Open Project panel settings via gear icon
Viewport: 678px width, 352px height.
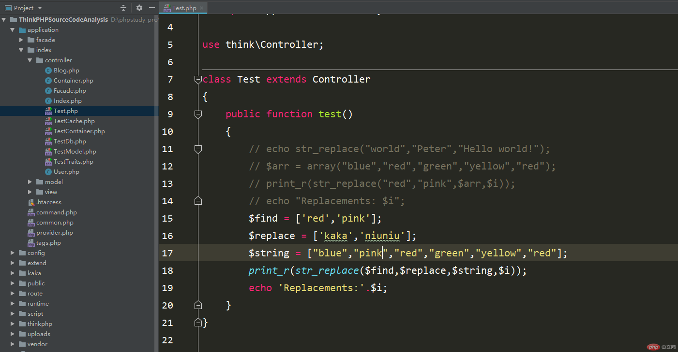pos(140,8)
